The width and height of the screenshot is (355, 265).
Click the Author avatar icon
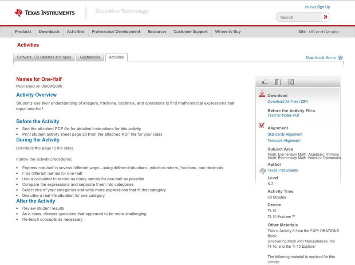[262, 170]
